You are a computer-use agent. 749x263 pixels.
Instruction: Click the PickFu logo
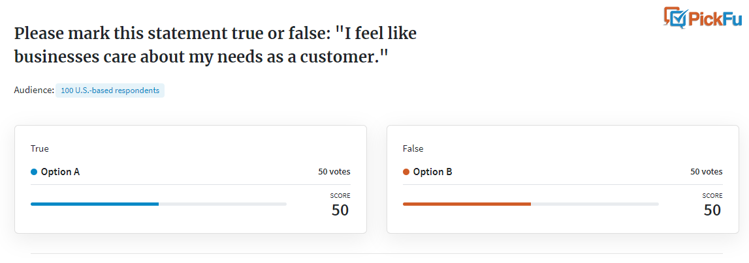click(x=703, y=17)
